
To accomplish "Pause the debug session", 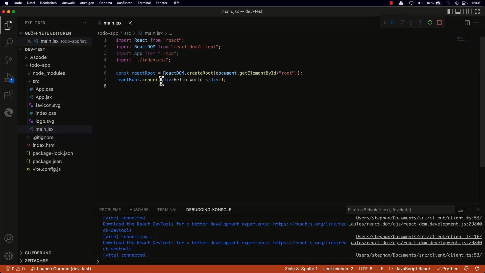I will 392,22.
